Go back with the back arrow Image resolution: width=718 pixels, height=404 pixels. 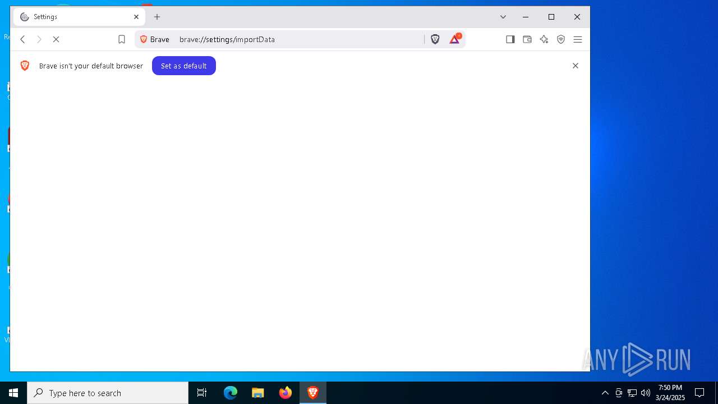coord(22,39)
